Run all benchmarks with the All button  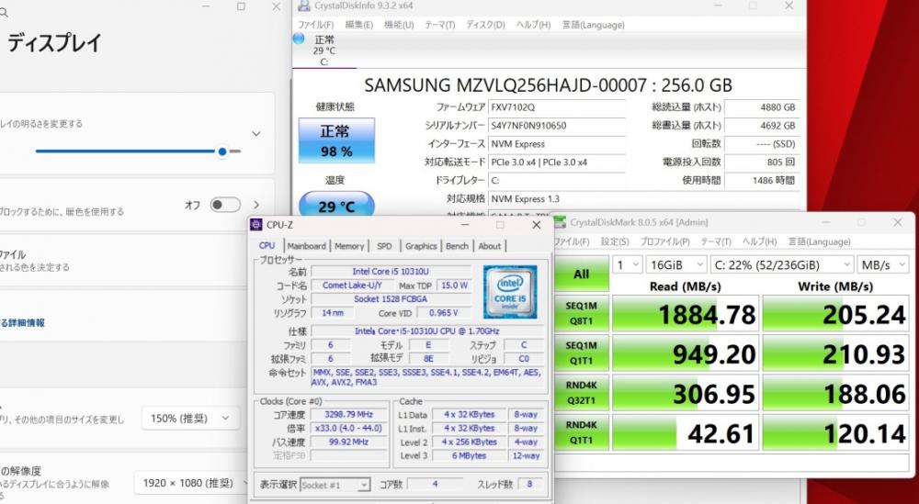(582, 274)
